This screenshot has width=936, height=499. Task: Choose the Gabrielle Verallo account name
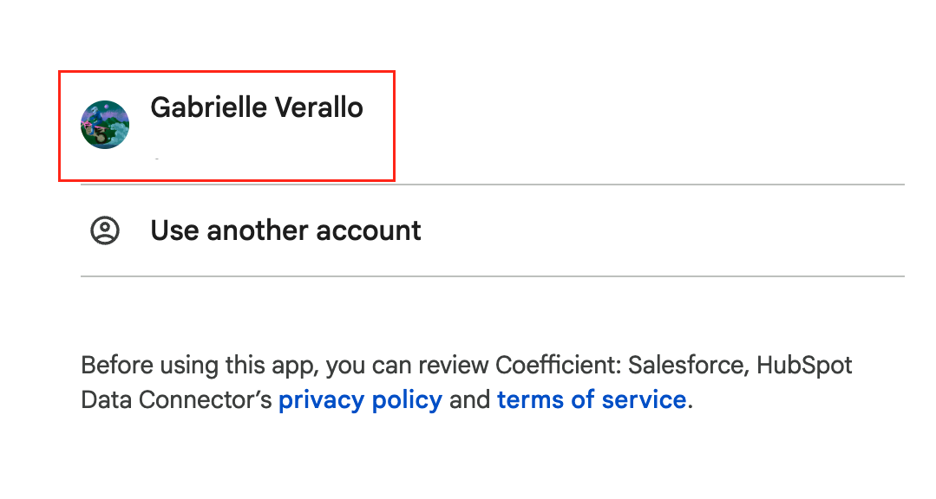[257, 107]
